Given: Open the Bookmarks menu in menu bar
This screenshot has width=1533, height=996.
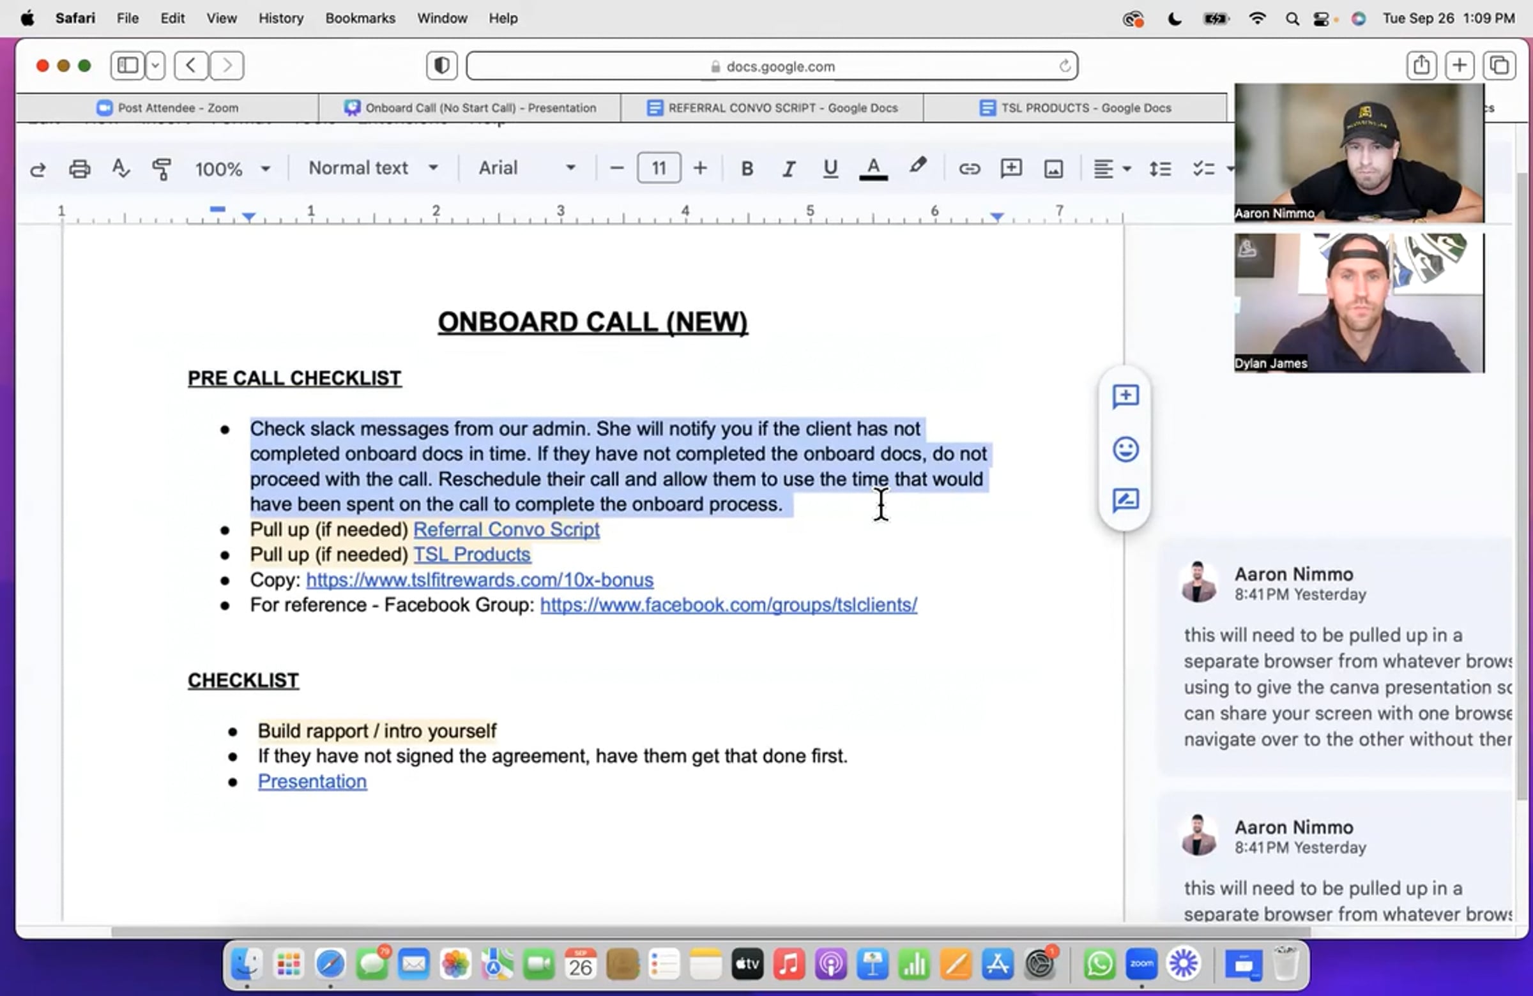Looking at the screenshot, I should tap(360, 18).
